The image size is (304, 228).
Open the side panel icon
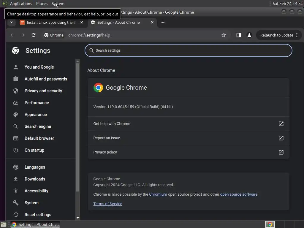click(238, 35)
